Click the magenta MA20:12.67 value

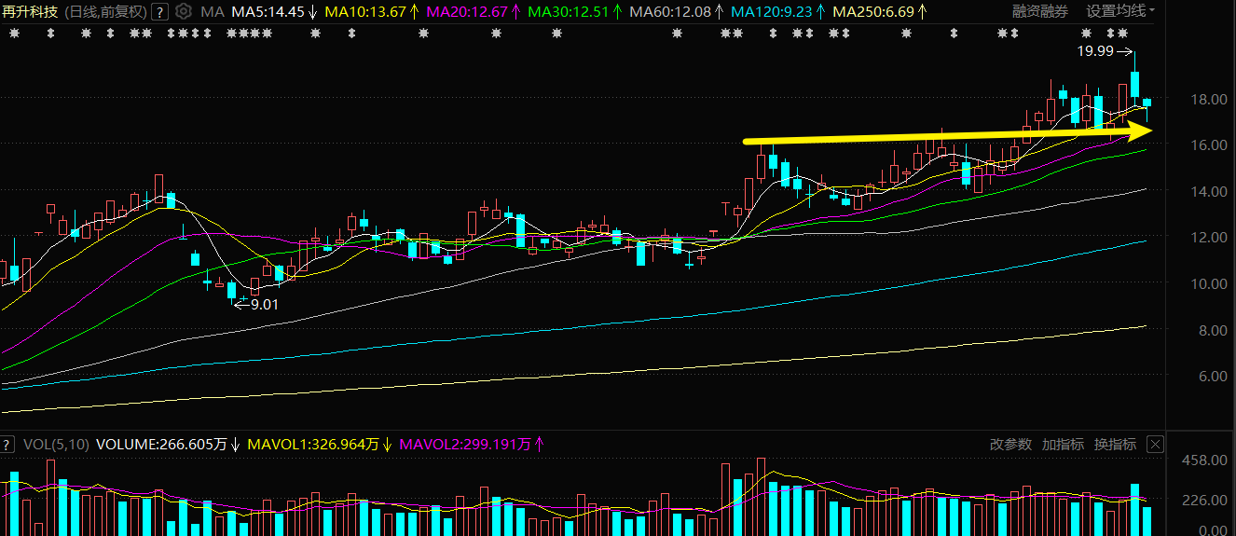pyautogui.click(x=467, y=12)
